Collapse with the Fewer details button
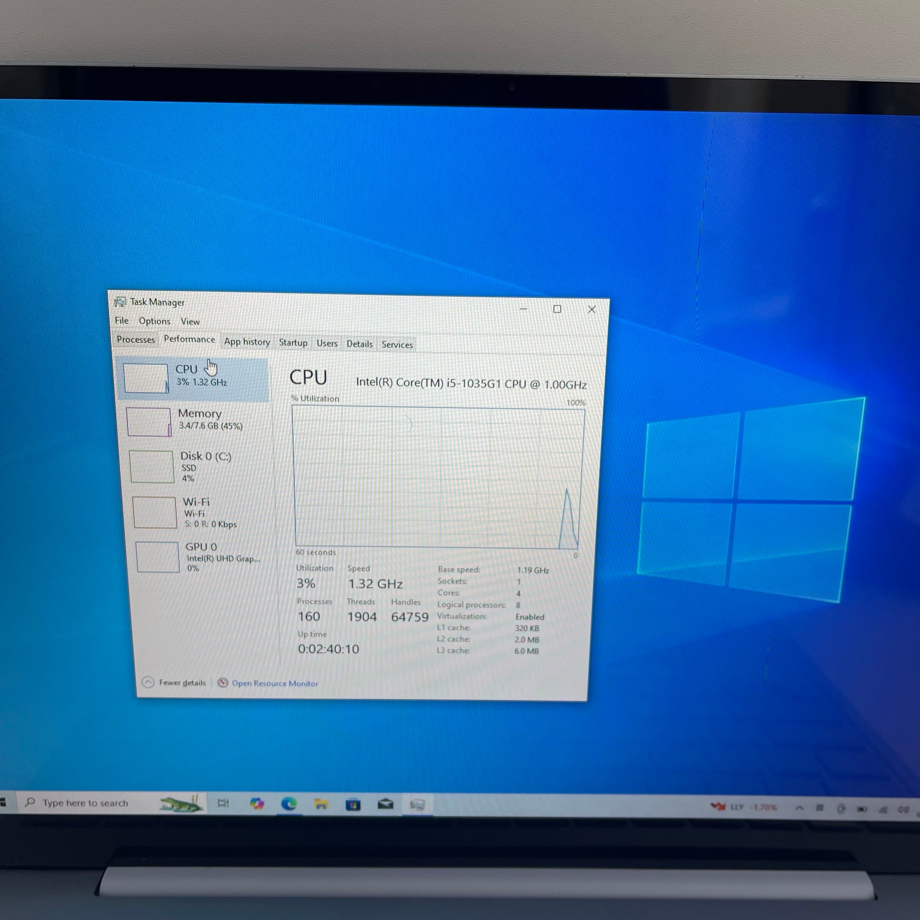This screenshot has width=920, height=920. pyautogui.click(x=174, y=682)
